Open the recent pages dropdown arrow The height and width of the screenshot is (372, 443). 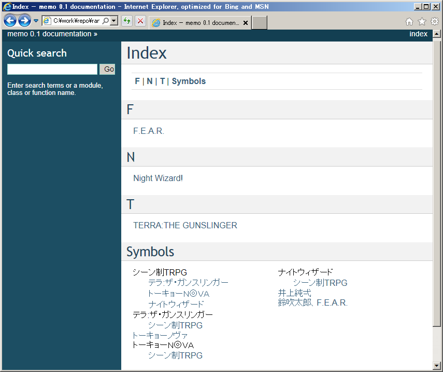pyautogui.click(x=36, y=21)
